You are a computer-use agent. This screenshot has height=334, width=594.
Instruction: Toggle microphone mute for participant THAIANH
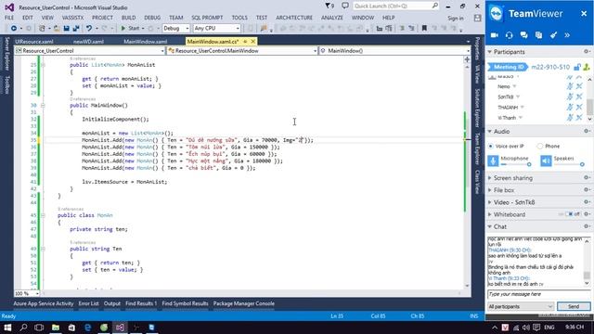pyautogui.click(x=570, y=108)
